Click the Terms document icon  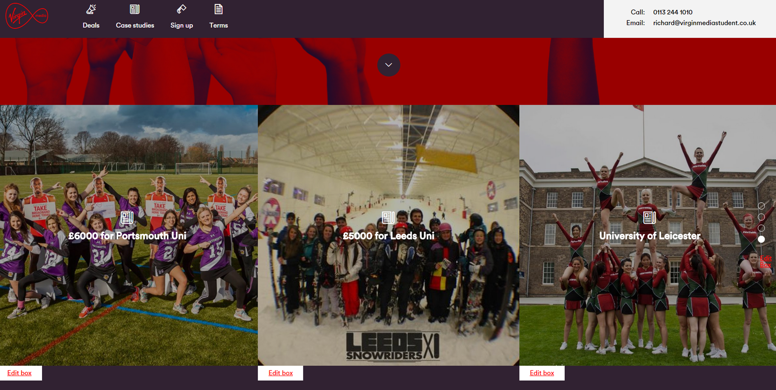tap(219, 9)
